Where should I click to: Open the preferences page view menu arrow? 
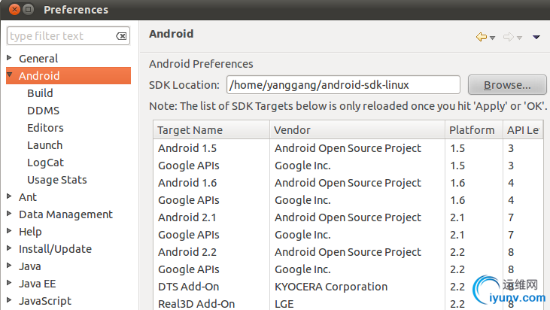click(x=536, y=37)
